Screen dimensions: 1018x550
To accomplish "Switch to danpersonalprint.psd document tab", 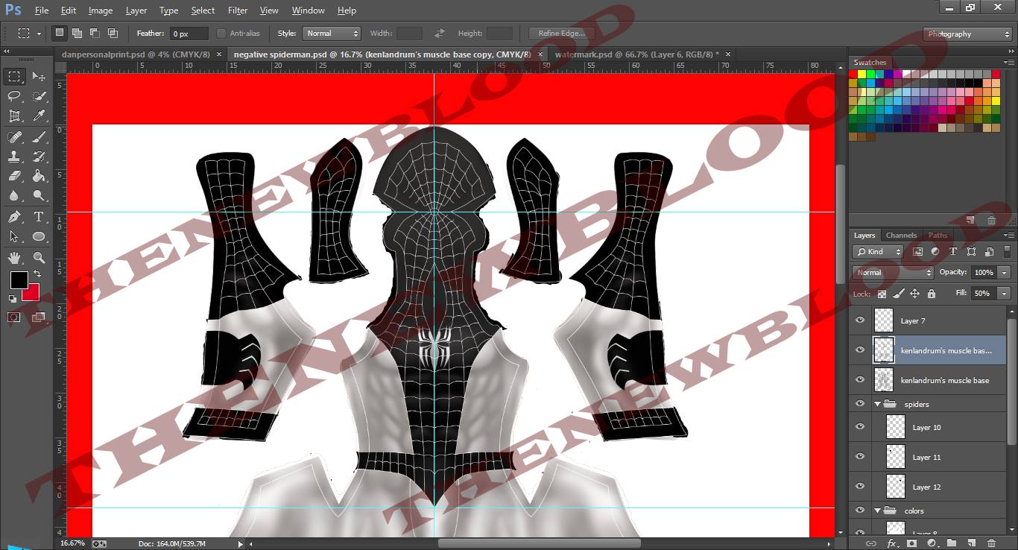I will point(135,54).
